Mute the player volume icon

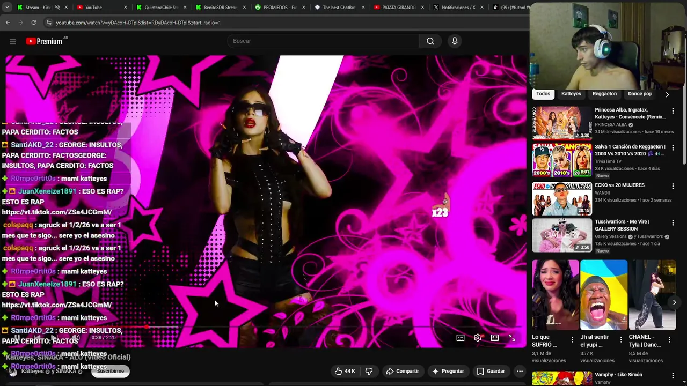[77, 338]
